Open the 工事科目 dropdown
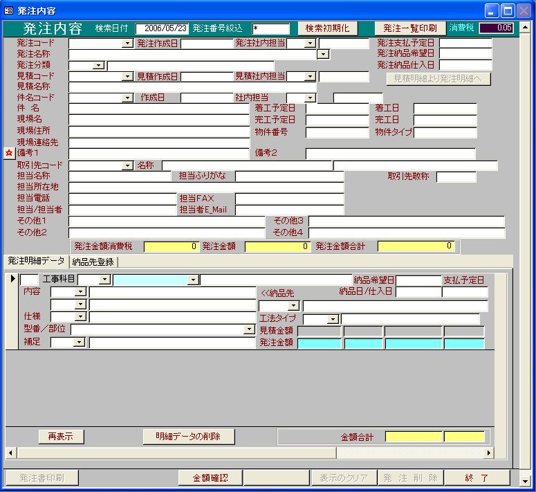Screen dimensions: 536x492 click(104, 280)
